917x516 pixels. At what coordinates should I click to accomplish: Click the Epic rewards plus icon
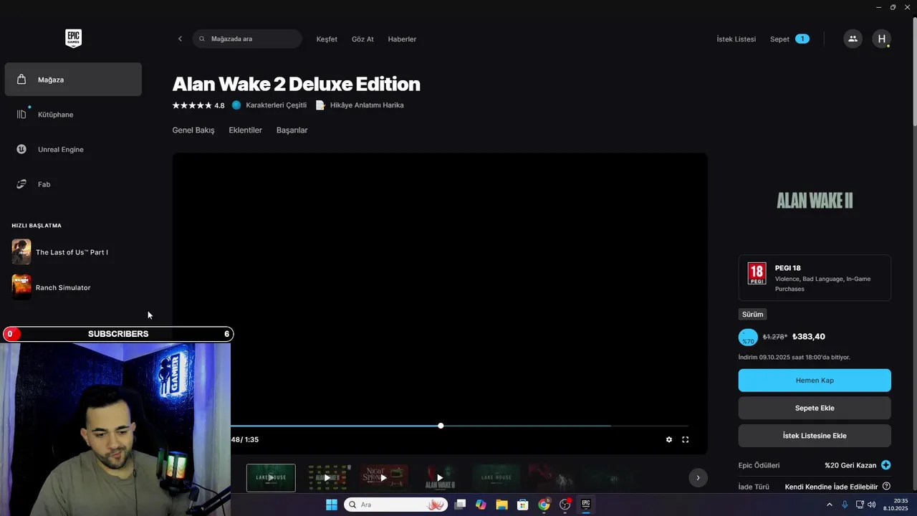tap(886, 465)
